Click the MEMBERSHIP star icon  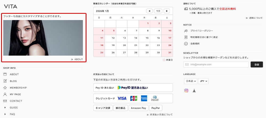[5, 88]
